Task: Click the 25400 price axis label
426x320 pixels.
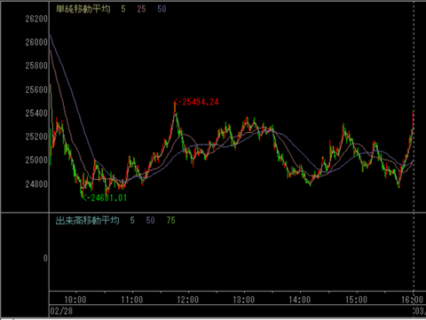Action: point(36,113)
